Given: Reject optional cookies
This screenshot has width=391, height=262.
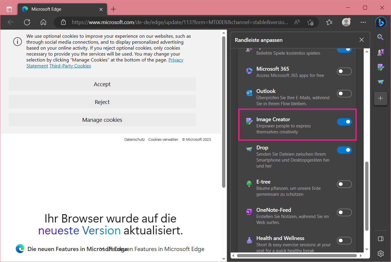Looking at the screenshot, I should pos(102,102).
